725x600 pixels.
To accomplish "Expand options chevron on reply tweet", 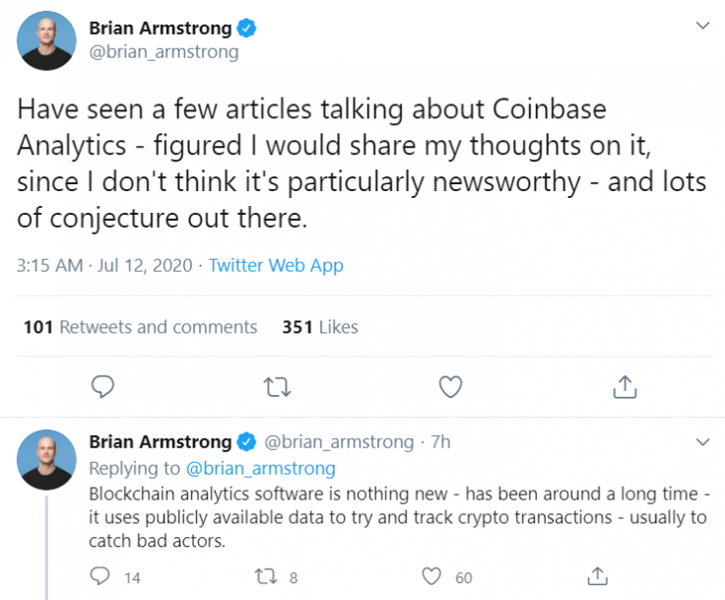I will click(701, 440).
